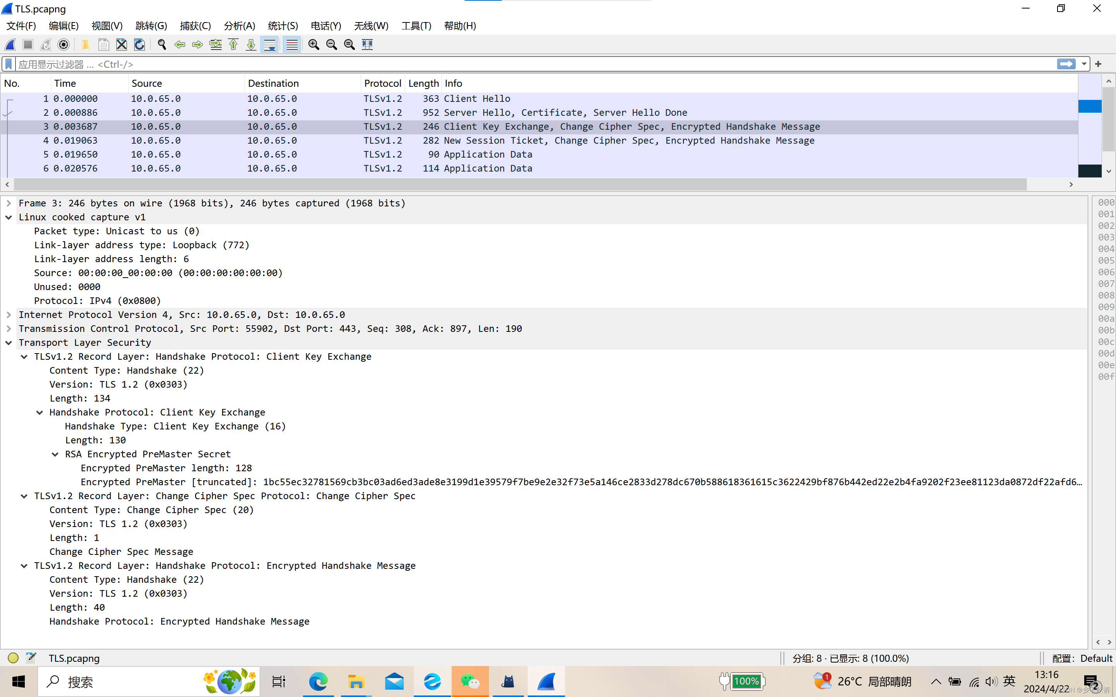The height and width of the screenshot is (697, 1116).
Task: Open File Explorer from the taskbar
Action: pyautogui.click(x=356, y=682)
